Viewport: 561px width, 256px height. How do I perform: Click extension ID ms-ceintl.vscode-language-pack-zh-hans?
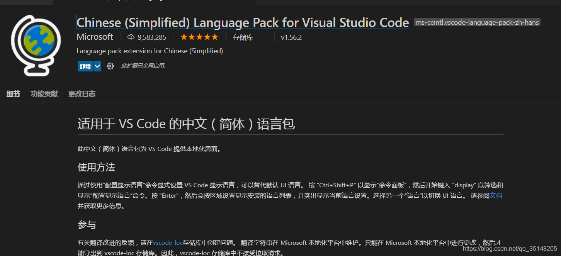click(x=477, y=22)
